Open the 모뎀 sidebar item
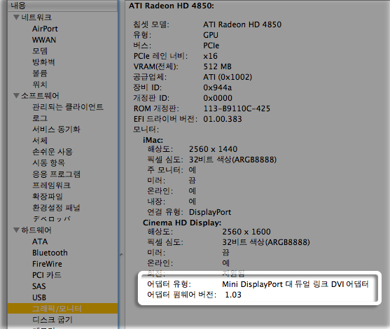 [x=40, y=51]
